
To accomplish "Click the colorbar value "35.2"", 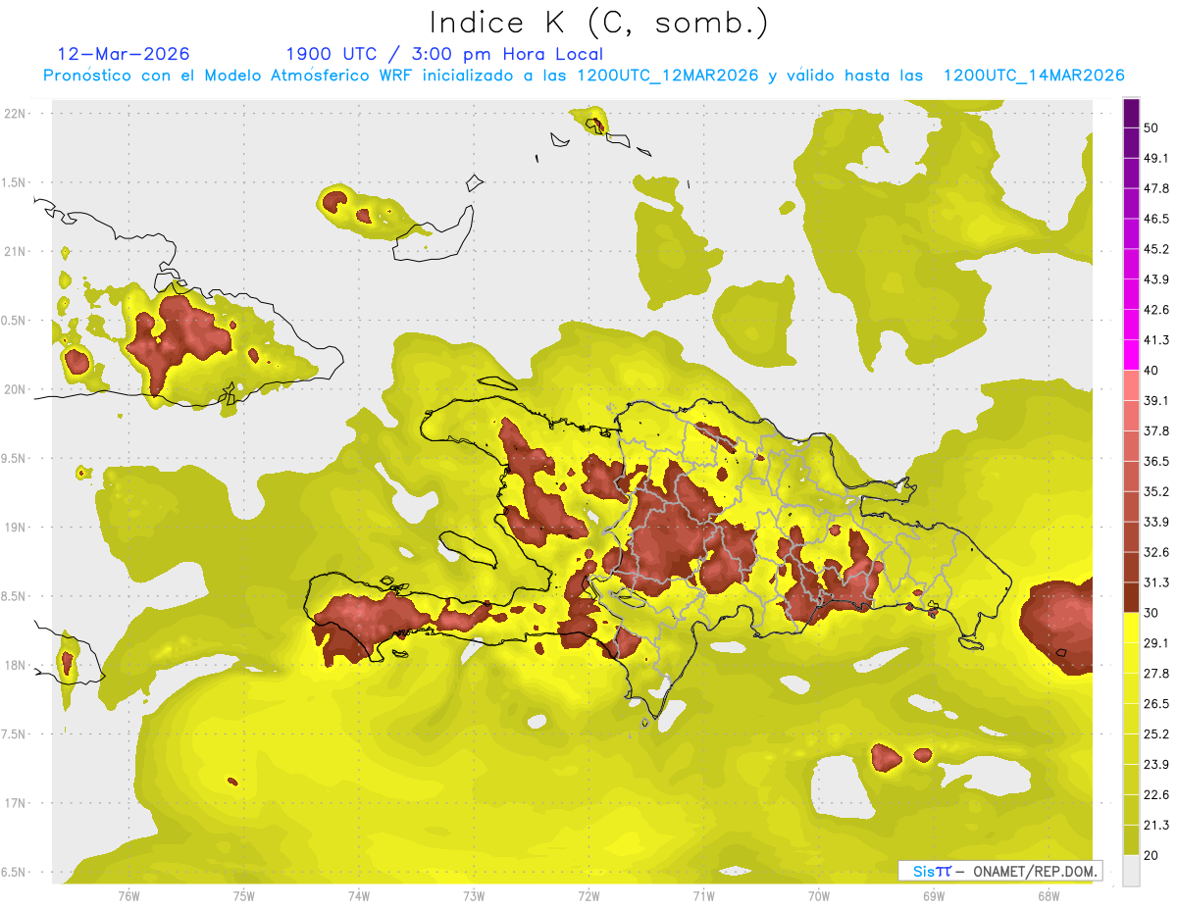I will (1156, 491).
